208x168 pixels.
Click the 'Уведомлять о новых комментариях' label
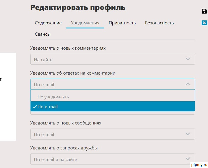pos(68,48)
